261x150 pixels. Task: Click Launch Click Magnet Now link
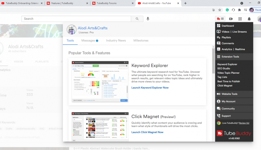[147, 132]
